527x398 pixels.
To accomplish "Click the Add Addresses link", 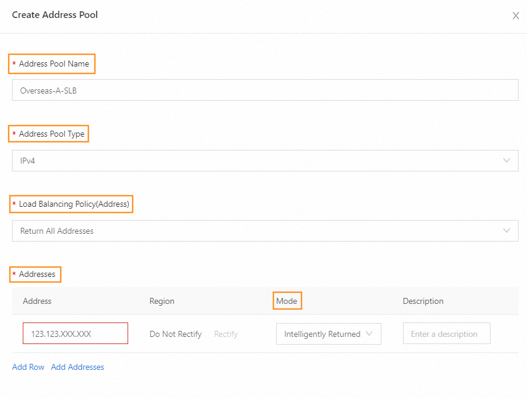I will [x=77, y=367].
